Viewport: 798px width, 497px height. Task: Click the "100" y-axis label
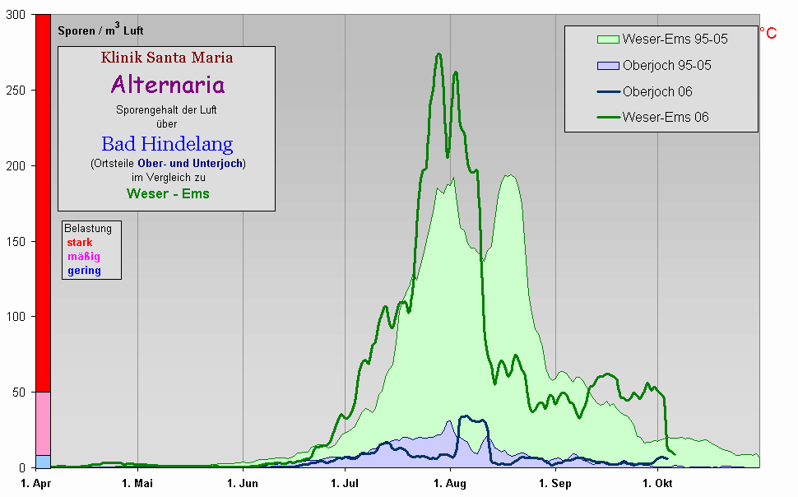click(x=16, y=317)
